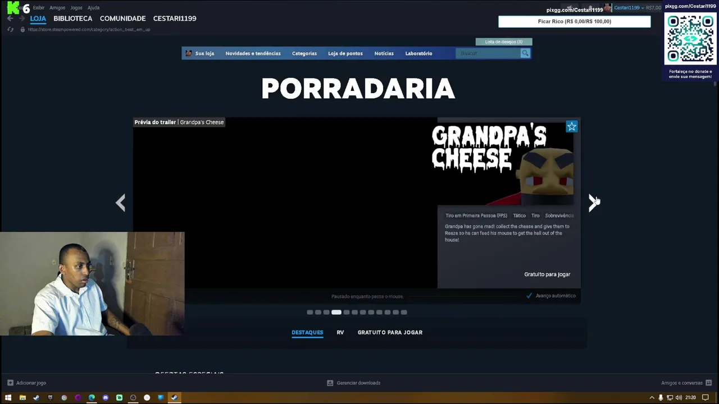Click the store search magnifier icon
This screenshot has width=719, height=404.
tap(525, 53)
